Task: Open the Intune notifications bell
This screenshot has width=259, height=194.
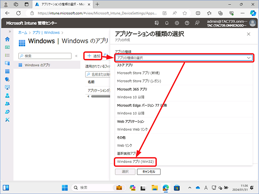Action: [167, 23]
